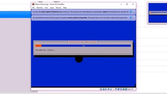Click the Right Ctrl host key label
Screen dimensions: 167x94
(130, 89)
